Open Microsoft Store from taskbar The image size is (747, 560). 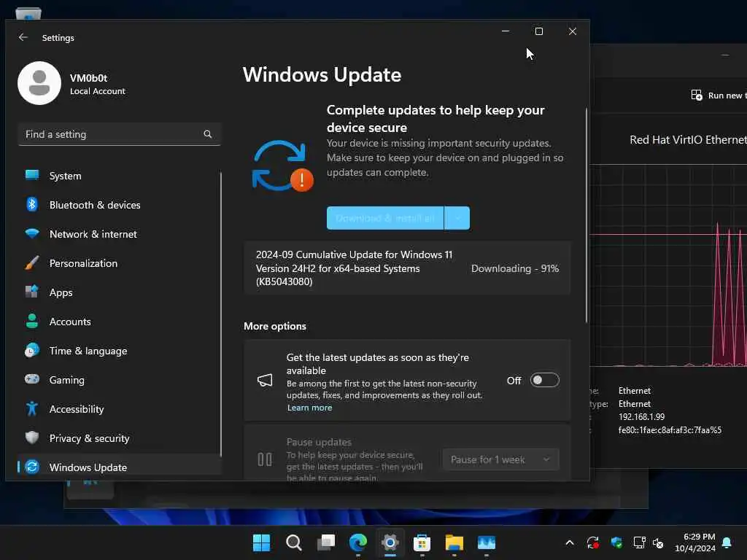pyautogui.click(x=422, y=542)
